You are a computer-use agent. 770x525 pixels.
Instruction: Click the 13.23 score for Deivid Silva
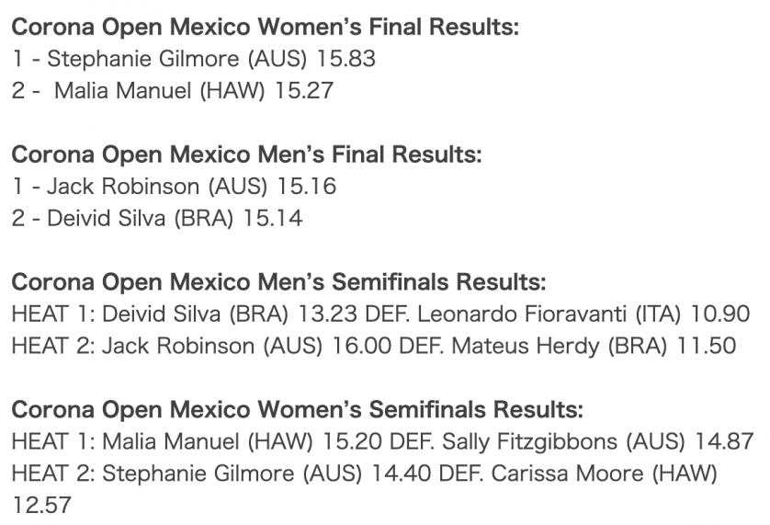pyautogui.click(x=327, y=314)
